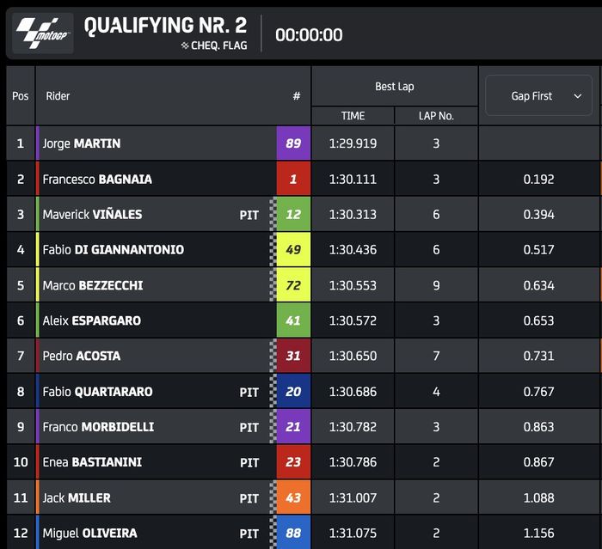The image size is (602, 549).
Task: Sort by TIME column header
Action: 353,116
